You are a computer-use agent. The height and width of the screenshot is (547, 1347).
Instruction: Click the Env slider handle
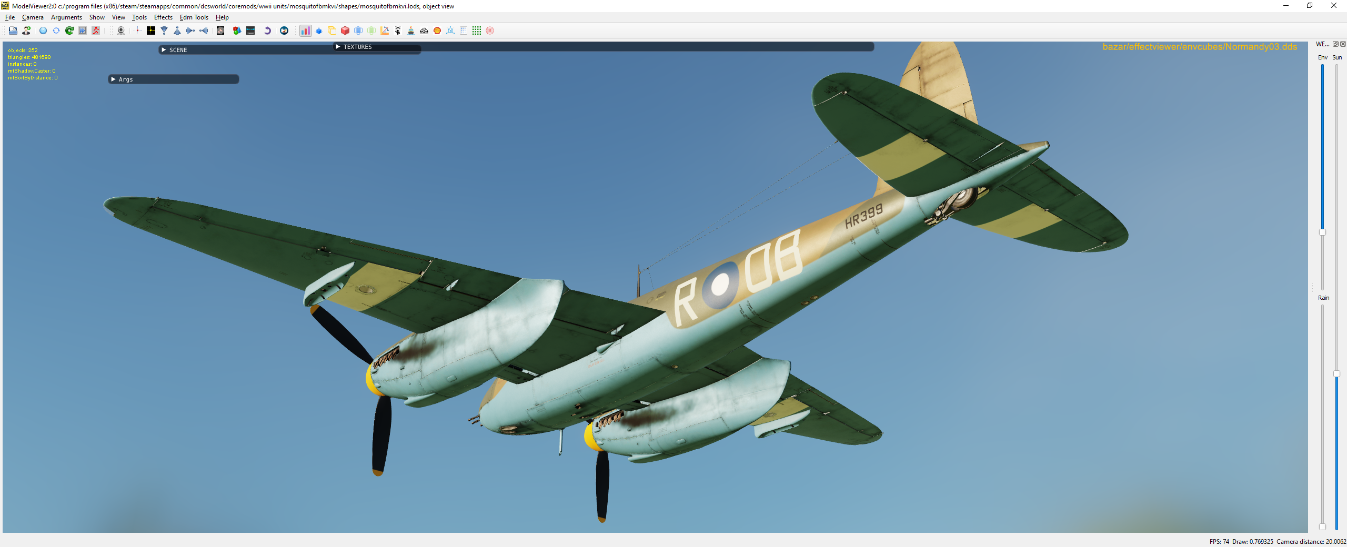1322,232
